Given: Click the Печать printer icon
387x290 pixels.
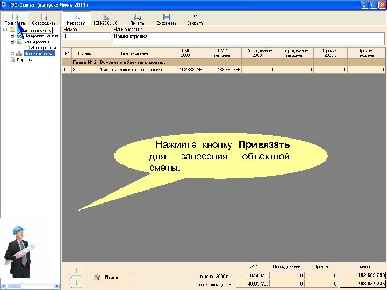Looking at the screenshot, I should pos(137,17).
